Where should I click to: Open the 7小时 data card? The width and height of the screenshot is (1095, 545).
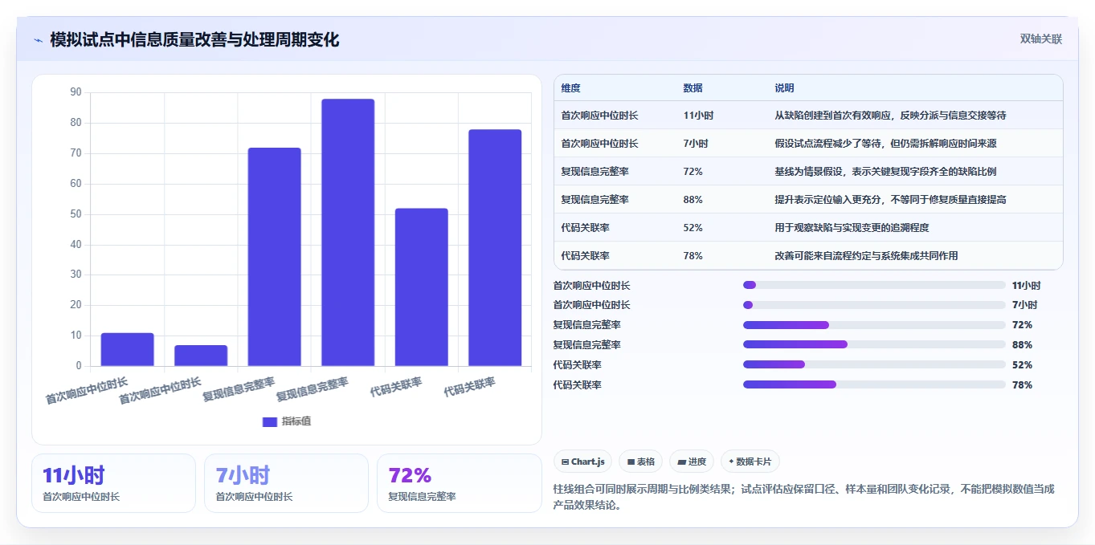coord(286,483)
